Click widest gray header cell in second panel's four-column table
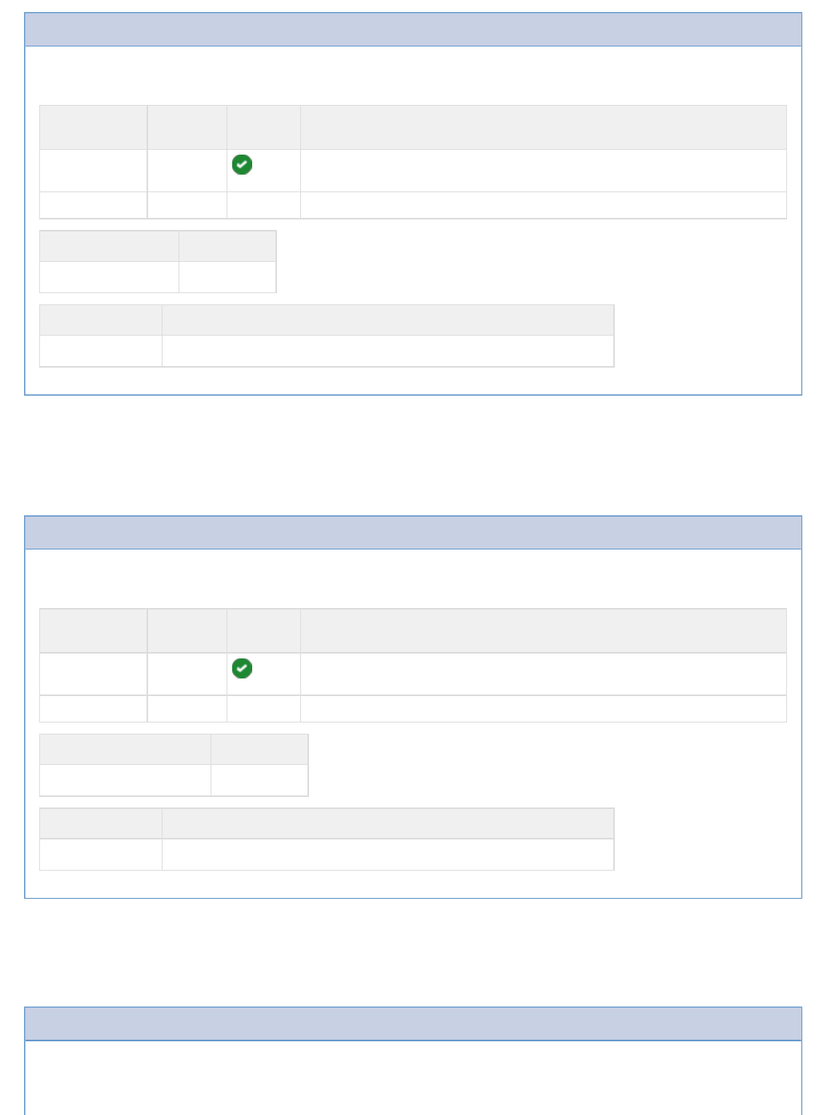The height and width of the screenshot is (1115, 827). point(544,630)
